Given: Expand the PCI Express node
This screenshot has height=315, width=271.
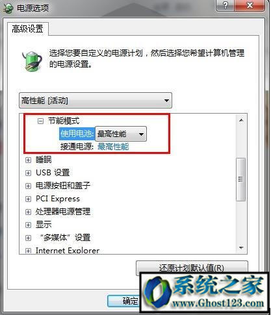Looking at the screenshot, I should click(28, 199).
